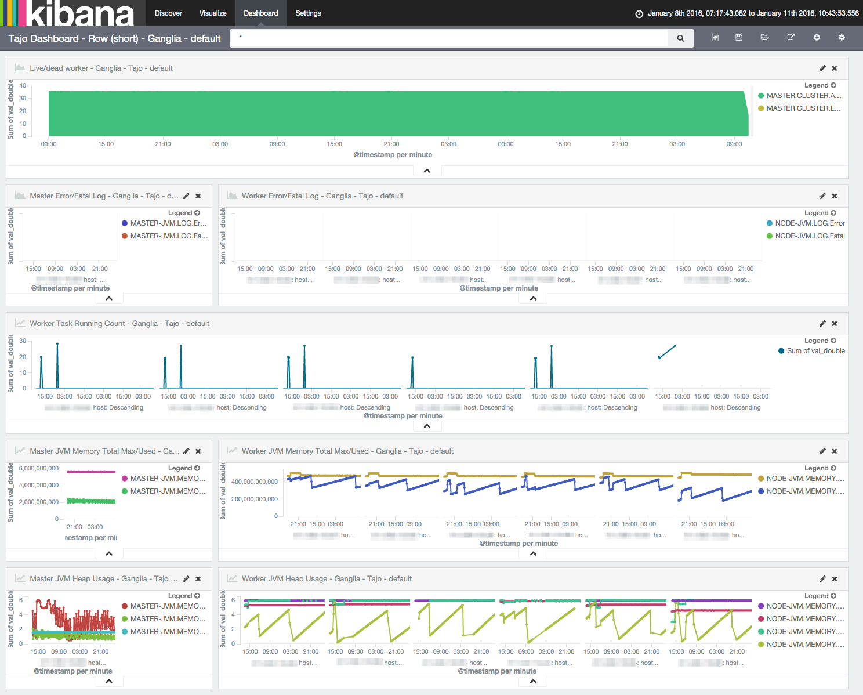Click the Share dashboard icon
The image size is (863, 695).
click(791, 38)
